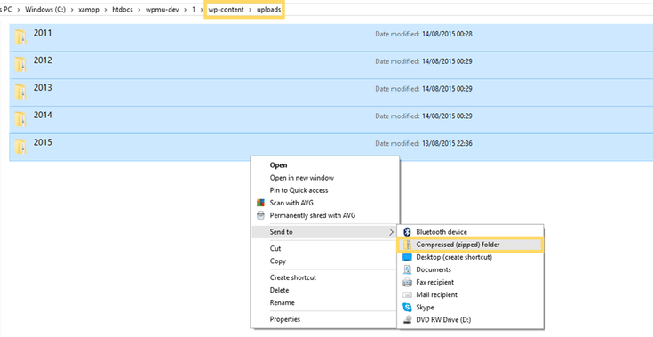Click the DVD RW Drive icon
The image size is (653, 337).
click(x=407, y=320)
